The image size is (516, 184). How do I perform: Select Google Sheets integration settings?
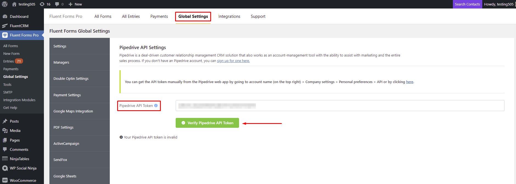[80, 176]
